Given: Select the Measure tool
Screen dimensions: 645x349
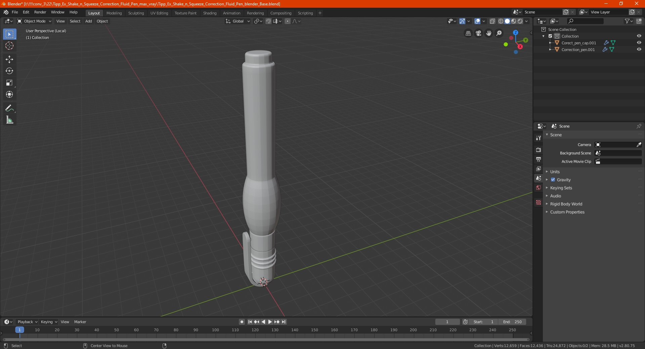Looking at the screenshot, I should (9, 120).
